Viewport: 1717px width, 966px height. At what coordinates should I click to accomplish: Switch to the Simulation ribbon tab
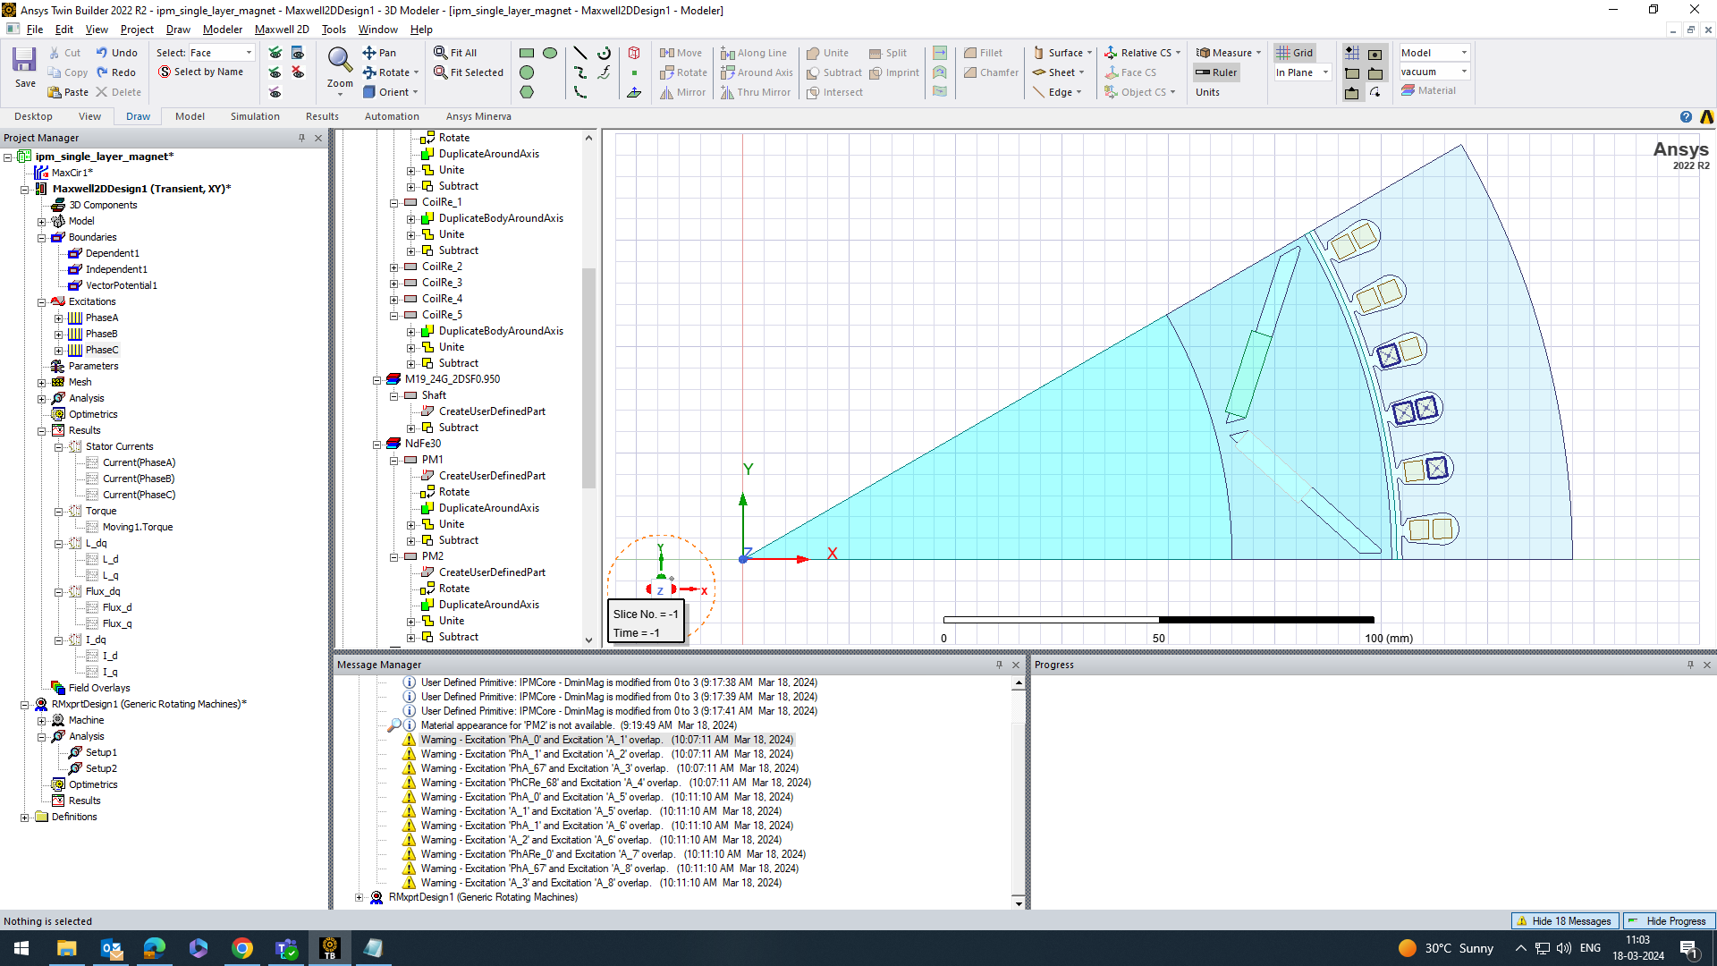tap(255, 117)
